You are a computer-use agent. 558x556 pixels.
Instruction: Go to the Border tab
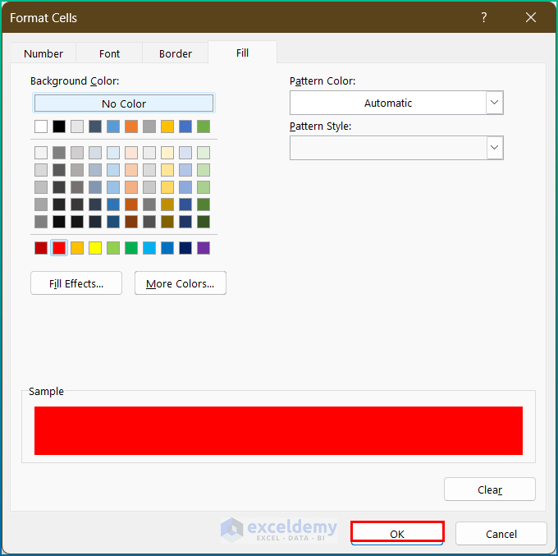tap(175, 53)
